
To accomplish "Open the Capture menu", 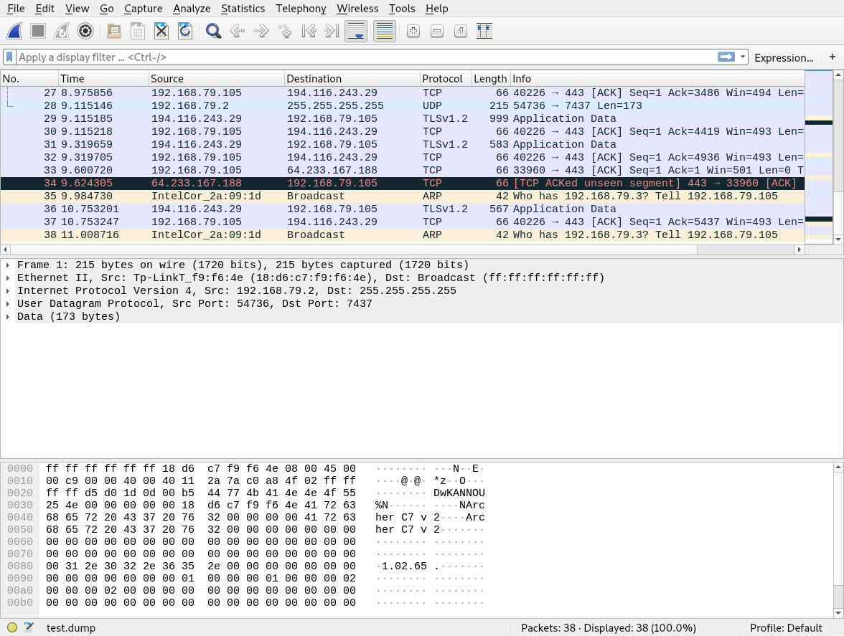I will click(x=144, y=9).
